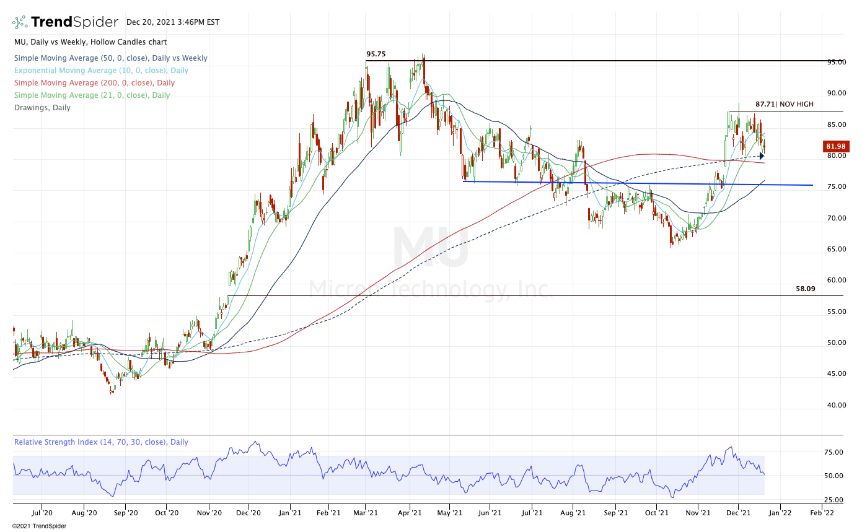This screenshot has height=532, width=862.
Task: Click the MU watermark in chart center
Action: [431, 248]
